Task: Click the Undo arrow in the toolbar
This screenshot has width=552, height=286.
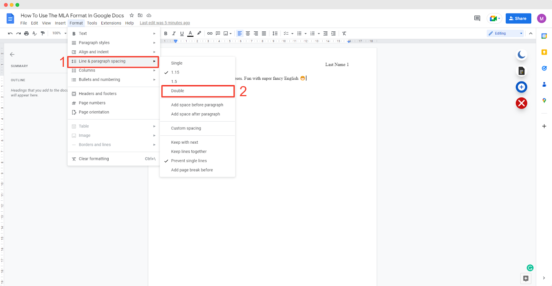Action: (x=10, y=34)
